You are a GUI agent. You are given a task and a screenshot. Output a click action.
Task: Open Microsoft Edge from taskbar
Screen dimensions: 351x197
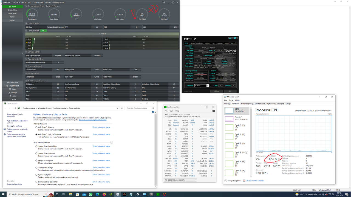tap(98, 194)
